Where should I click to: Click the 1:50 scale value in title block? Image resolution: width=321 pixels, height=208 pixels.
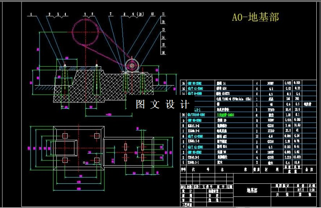pos(312,190)
